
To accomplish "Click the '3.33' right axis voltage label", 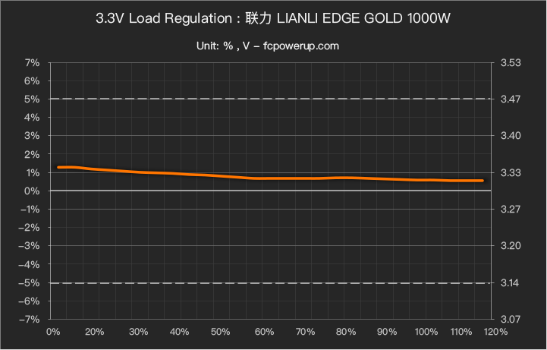I will tap(511, 173).
